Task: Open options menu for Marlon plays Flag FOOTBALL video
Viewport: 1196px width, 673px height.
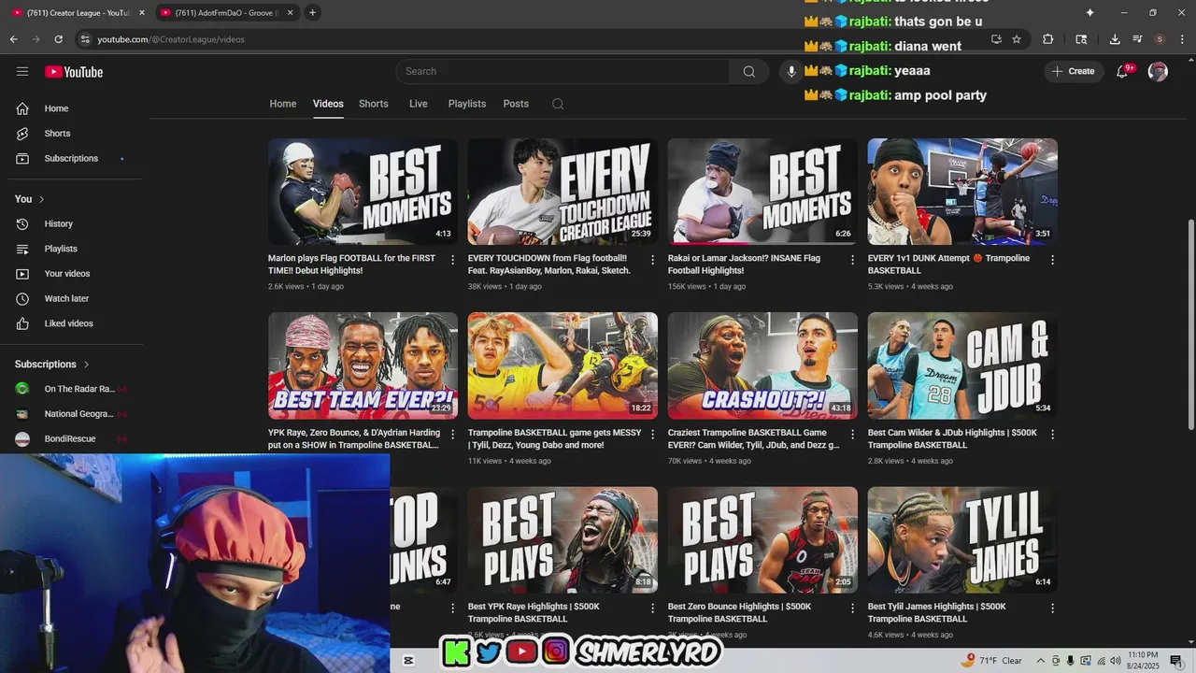Action: tap(452, 260)
